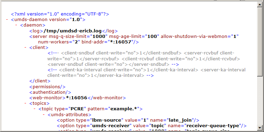This screenshot has height=132, width=264.
Task: Click the closing client tag
Action: pos(40,81)
